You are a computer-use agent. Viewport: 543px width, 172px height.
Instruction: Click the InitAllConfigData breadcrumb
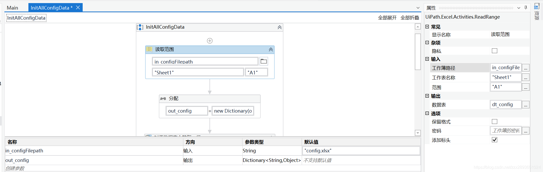pyautogui.click(x=26, y=18)
